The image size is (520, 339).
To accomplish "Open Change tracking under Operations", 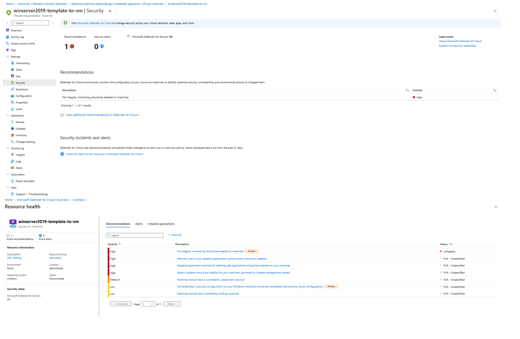I will [x=24, y=142].
